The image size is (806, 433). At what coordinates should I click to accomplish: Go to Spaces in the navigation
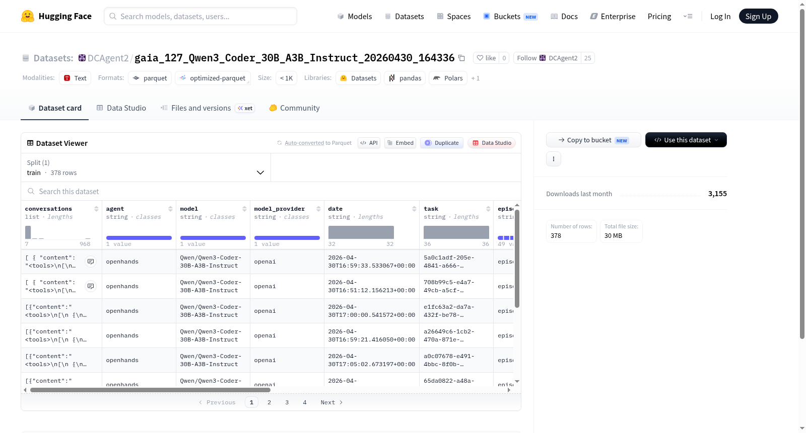[x=454, y=16]
